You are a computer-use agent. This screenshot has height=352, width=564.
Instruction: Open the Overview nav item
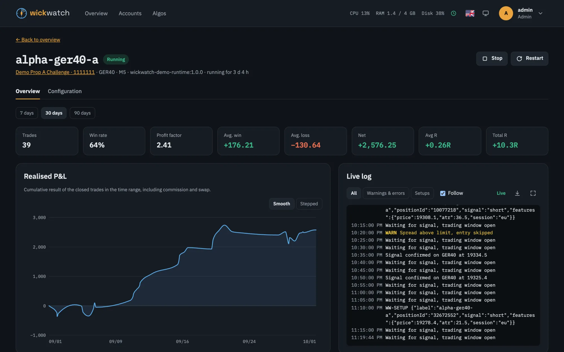tap(96, 13)
